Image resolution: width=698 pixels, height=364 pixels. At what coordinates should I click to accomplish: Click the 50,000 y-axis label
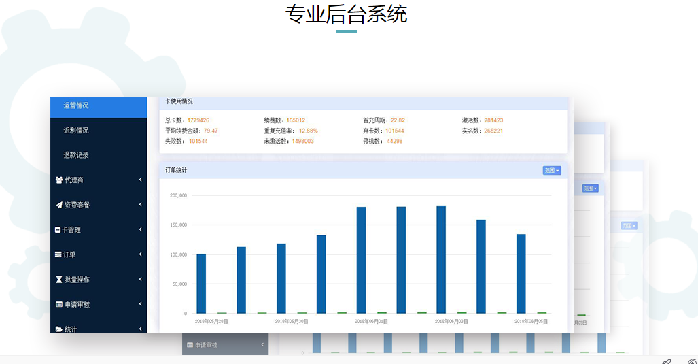coord(180,284)
